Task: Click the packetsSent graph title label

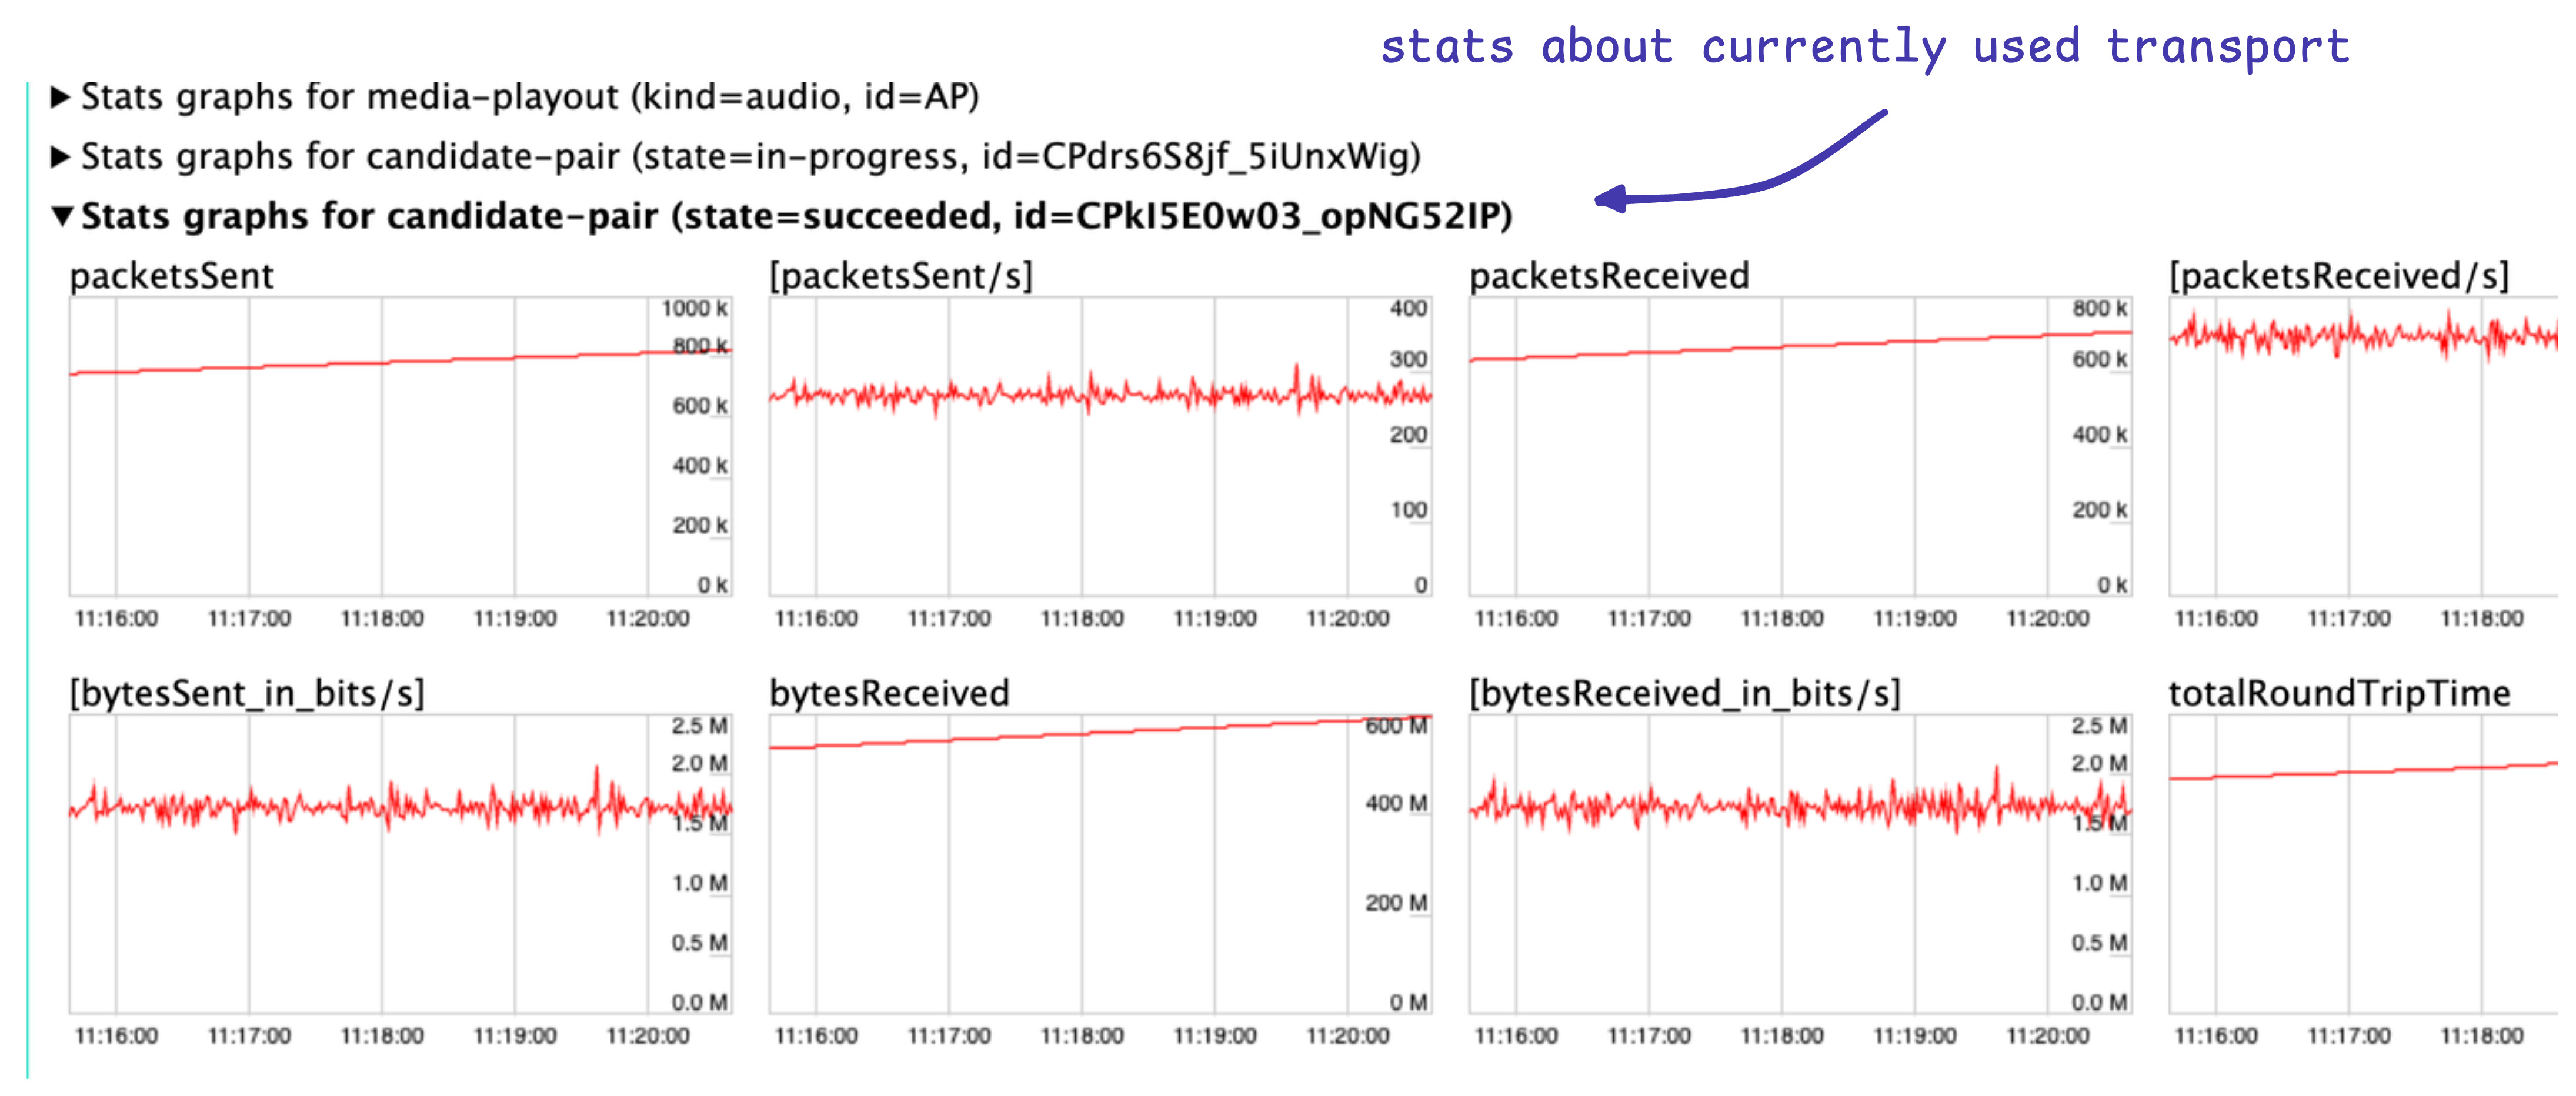Action: [171, 276]
